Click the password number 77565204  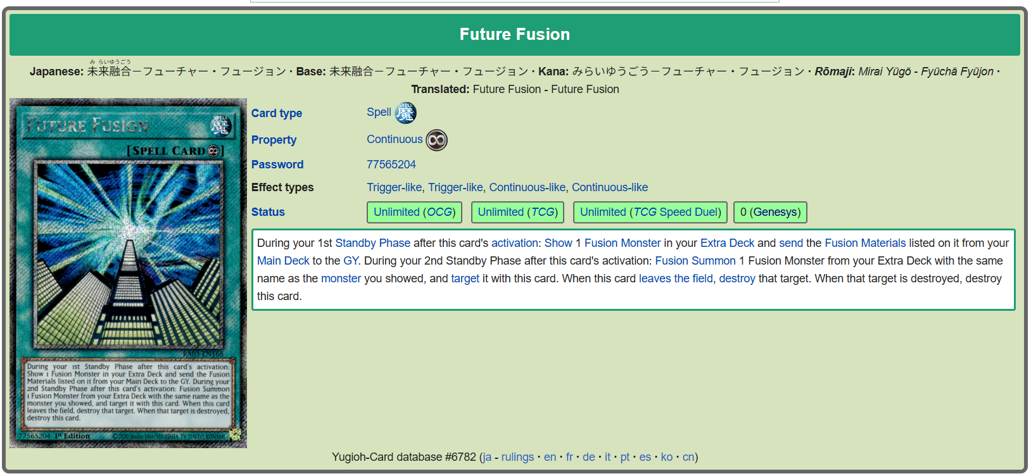click(x=391, y=165)
